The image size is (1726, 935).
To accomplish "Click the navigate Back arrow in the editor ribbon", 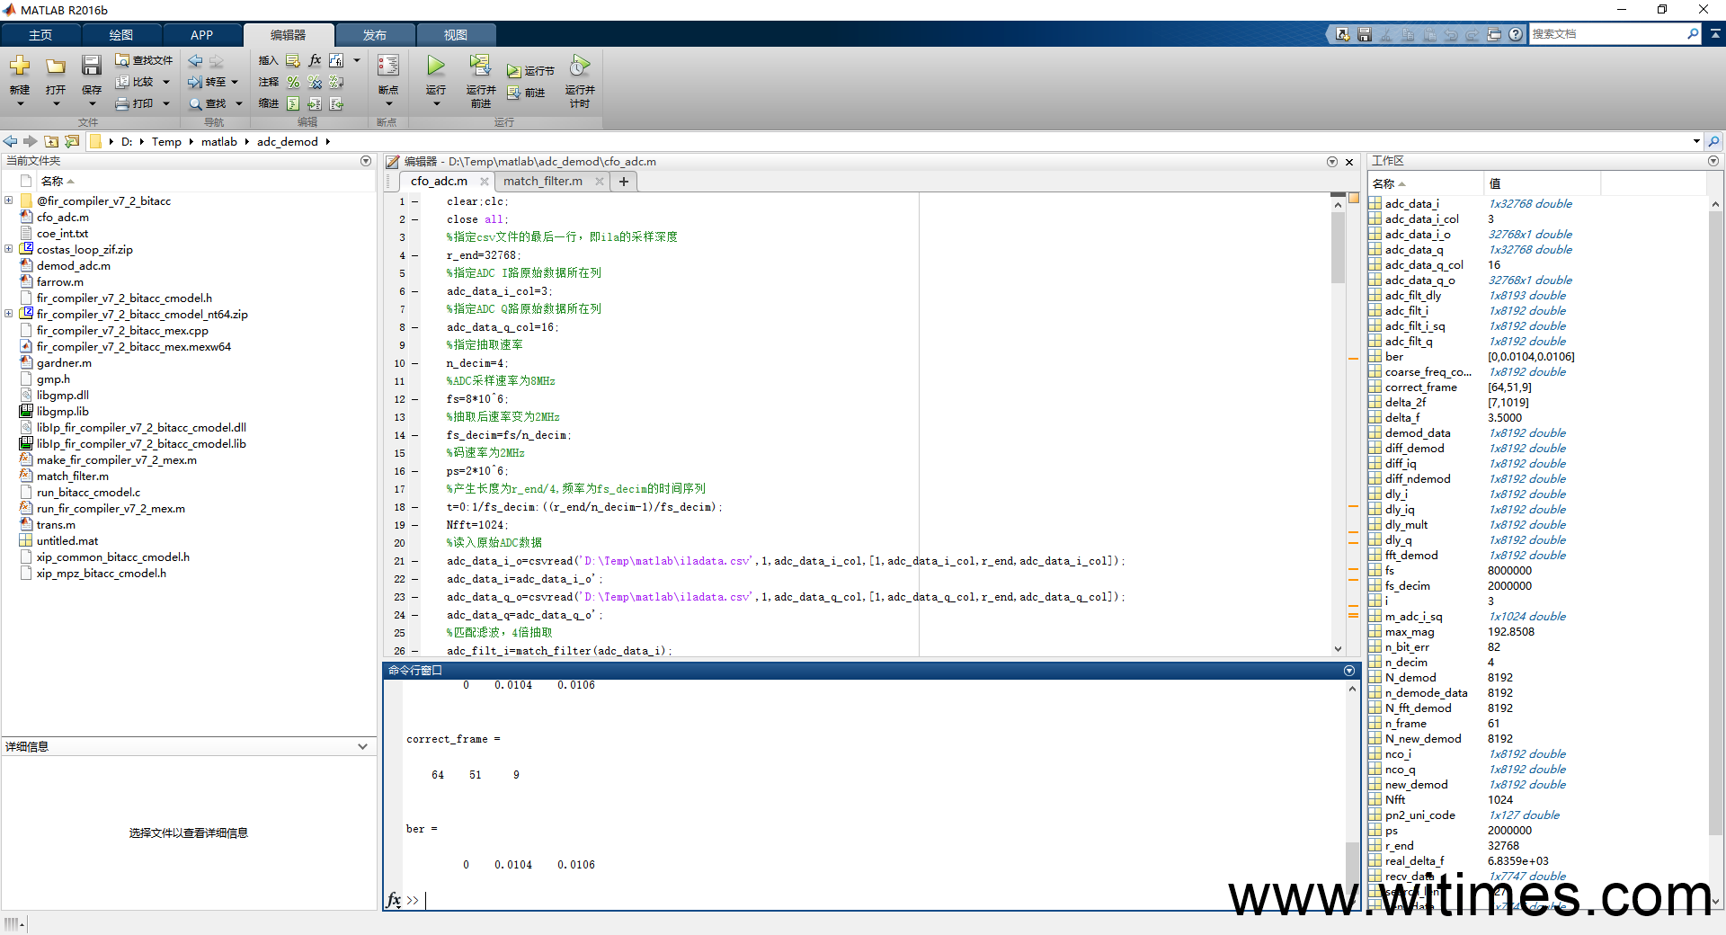I will tap(195, 60).
